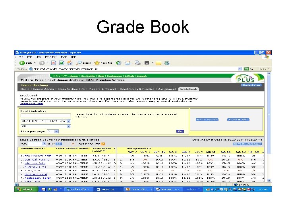Click into the Find Student(s) text field
Image resolution: width=286 pixels, height=215 pixels.
point(45,115)
